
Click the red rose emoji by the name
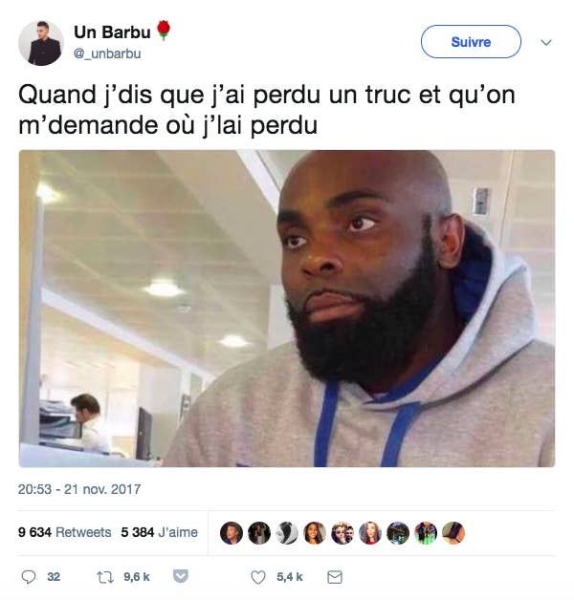(164, 30)
